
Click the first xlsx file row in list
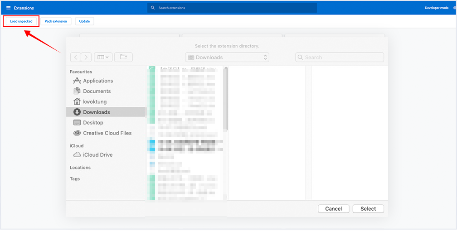(186, 69)
